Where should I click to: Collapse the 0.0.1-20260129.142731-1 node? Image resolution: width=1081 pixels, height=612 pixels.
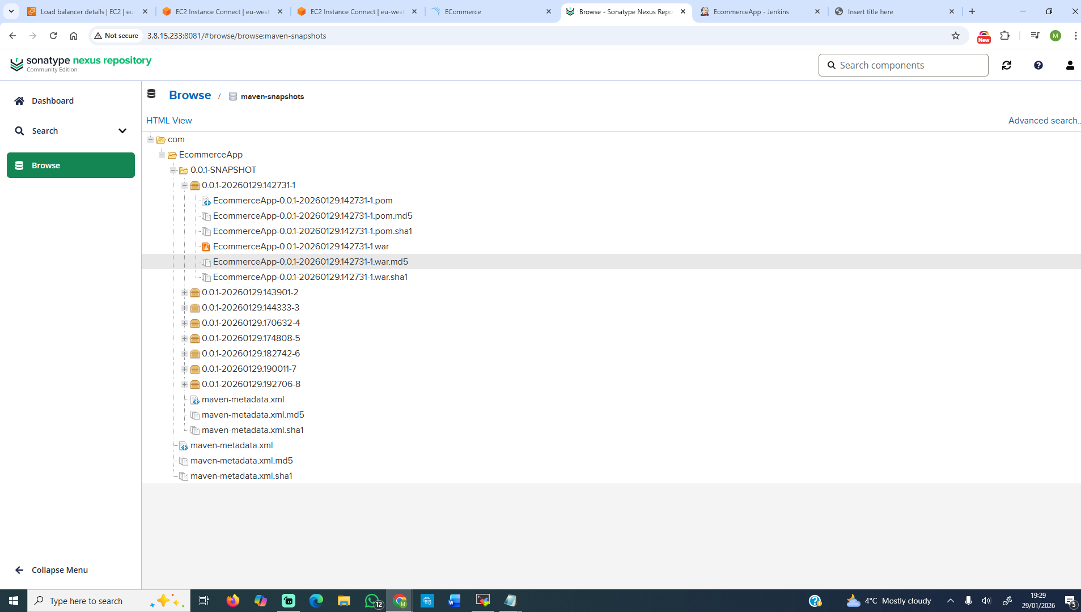point(185,185)
